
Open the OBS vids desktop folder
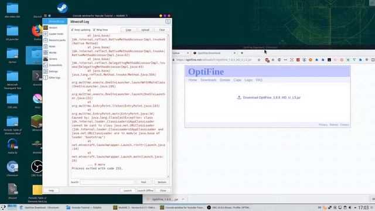point(12,101)
